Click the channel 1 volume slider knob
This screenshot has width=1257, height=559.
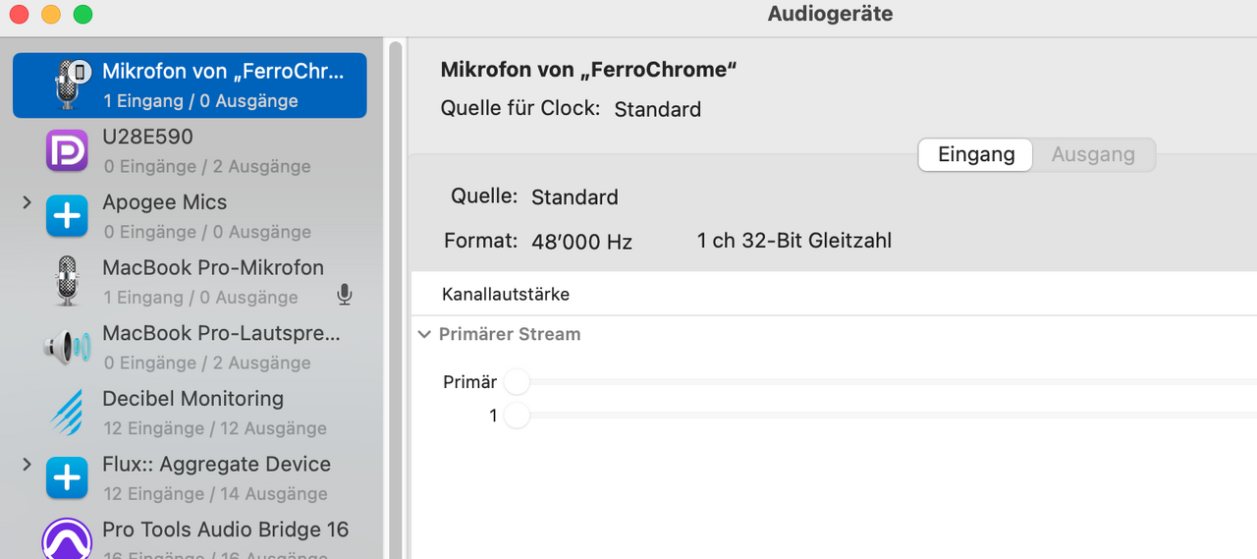point(517,416)
